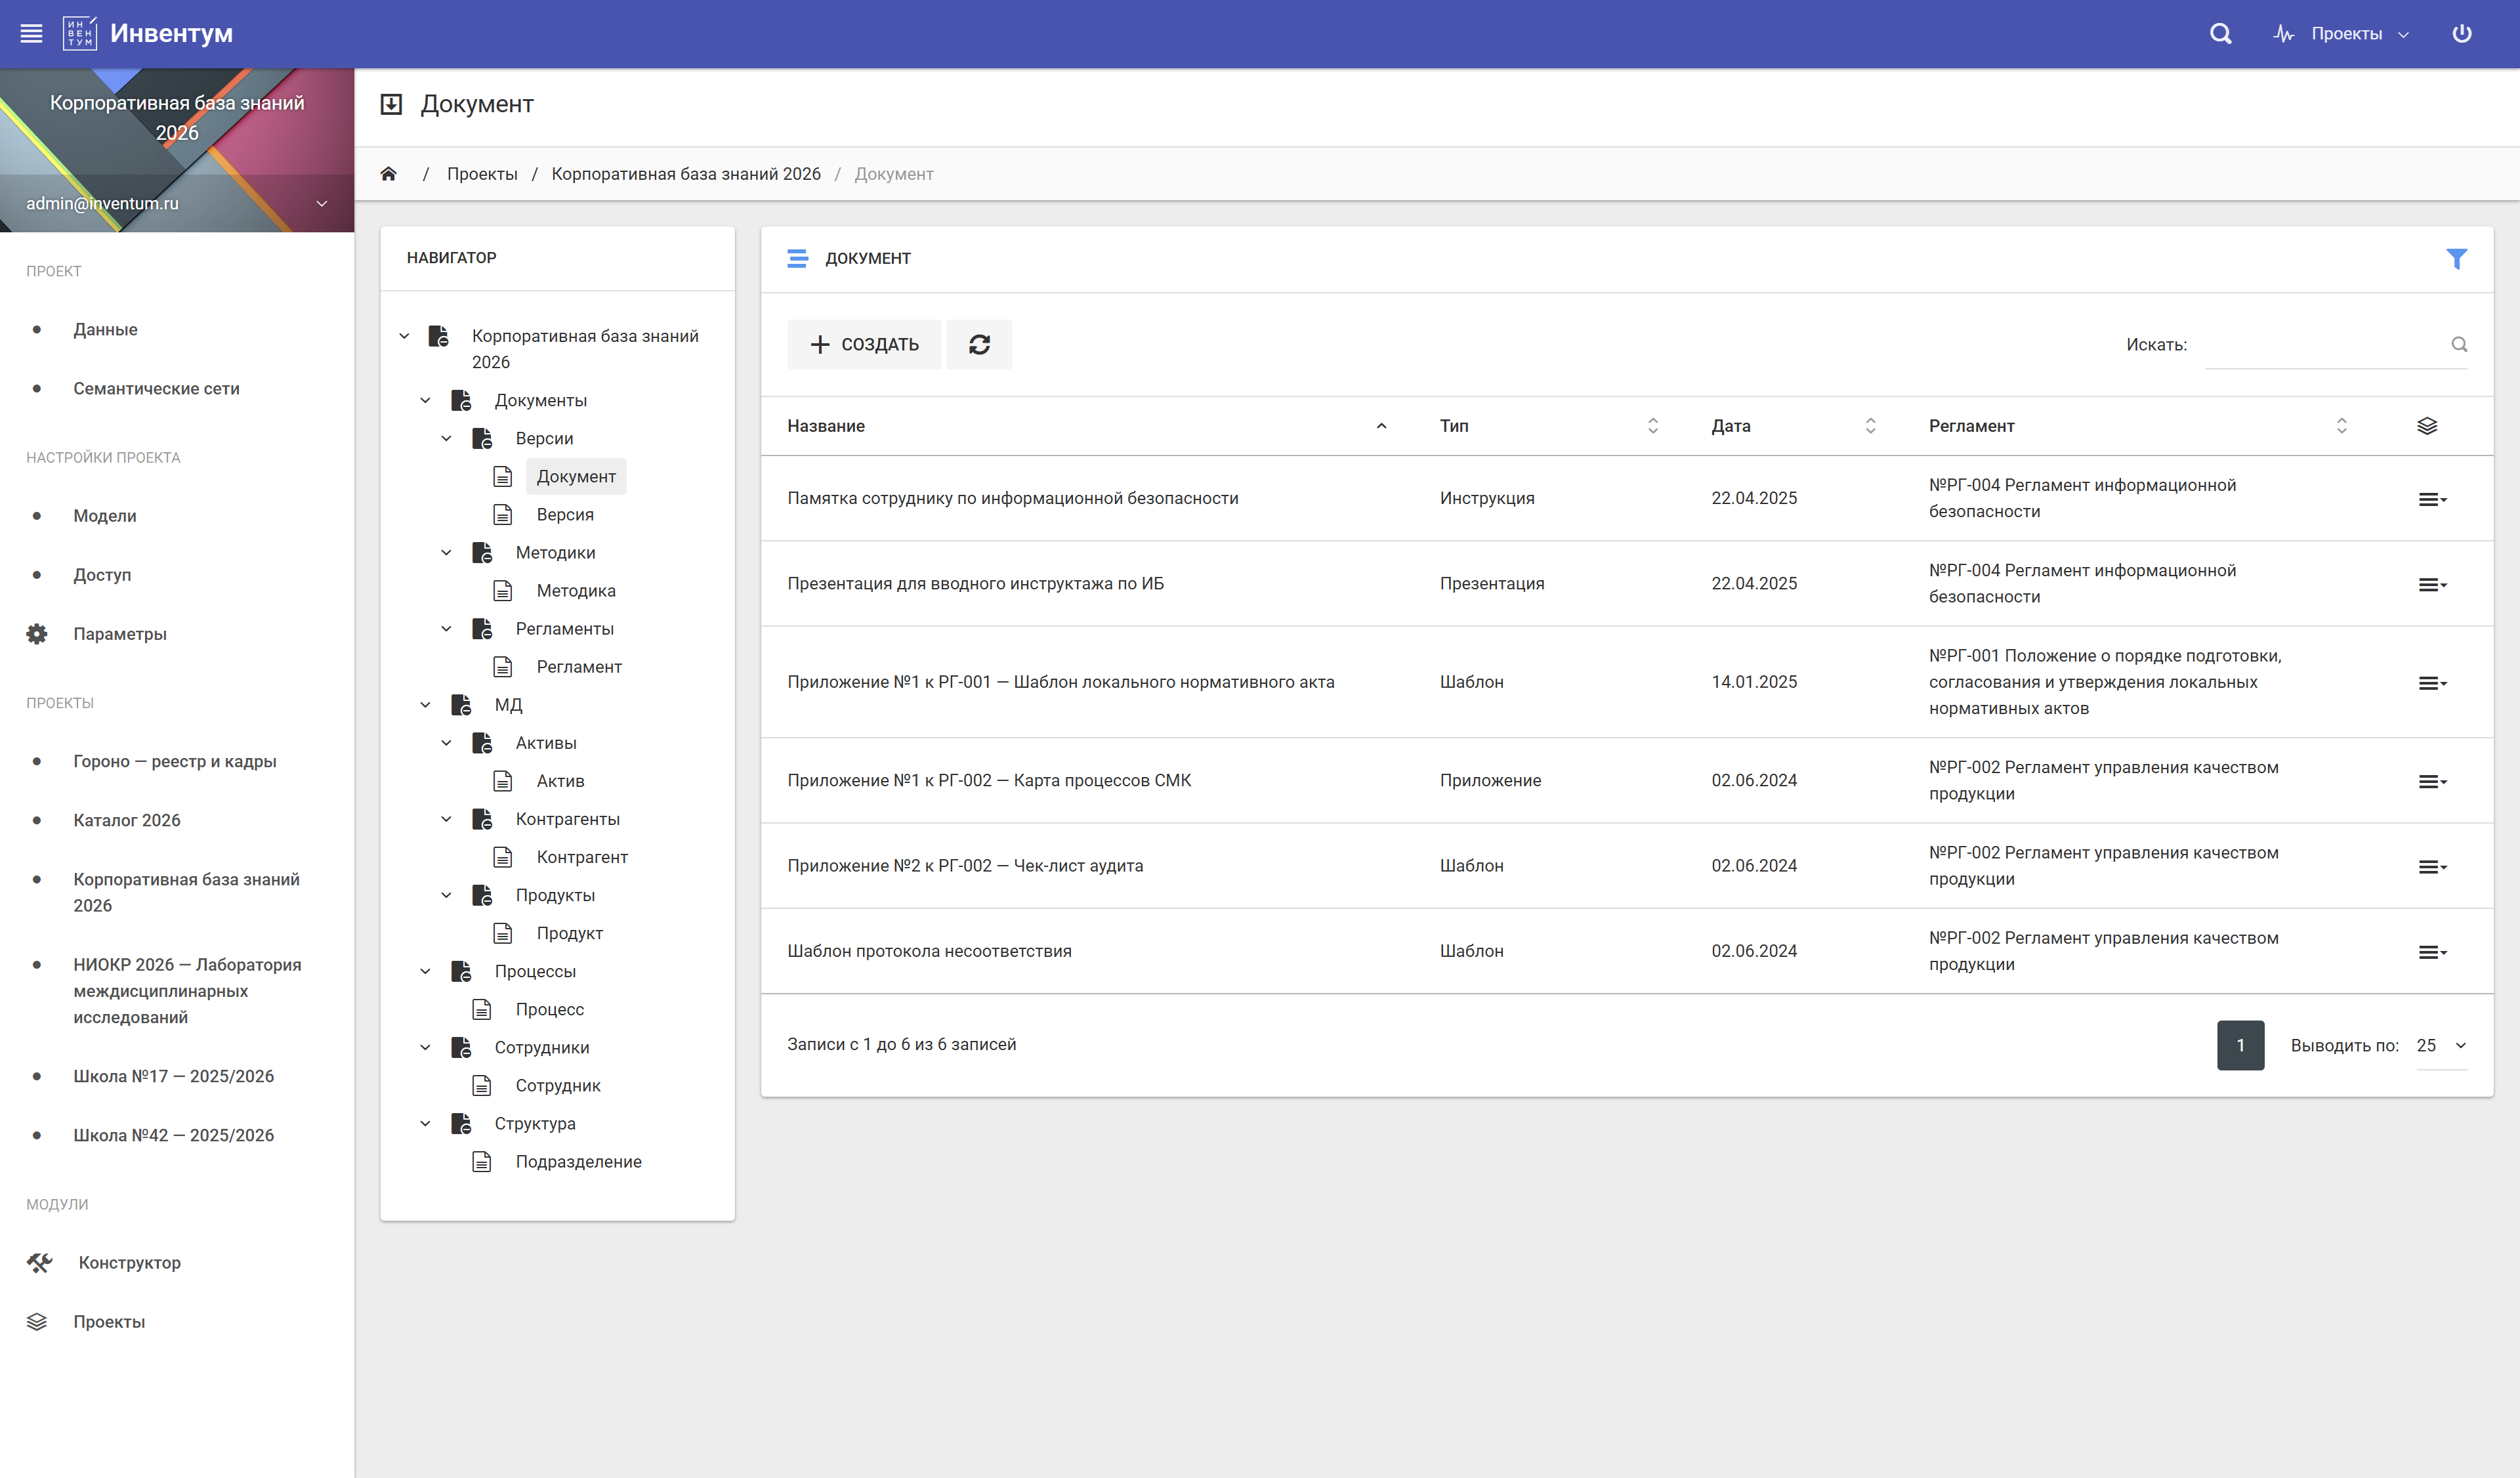Select Процесс item in navigator tree
2520x1478 pixels.
(549, 1010)
